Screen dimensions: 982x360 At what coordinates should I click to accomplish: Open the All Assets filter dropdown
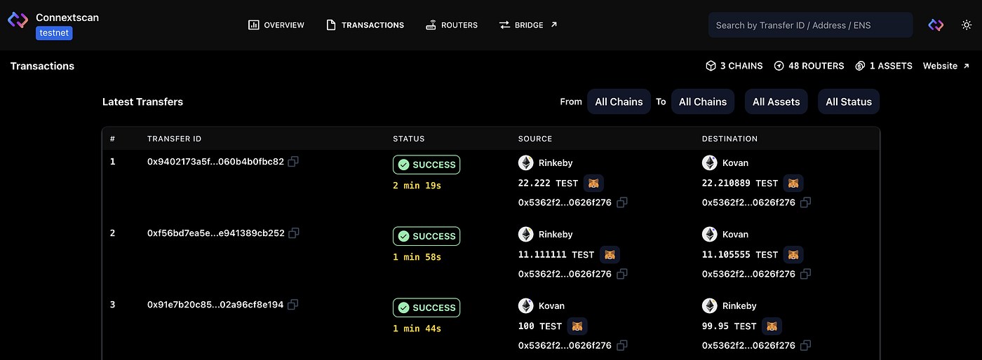(776, 102)
